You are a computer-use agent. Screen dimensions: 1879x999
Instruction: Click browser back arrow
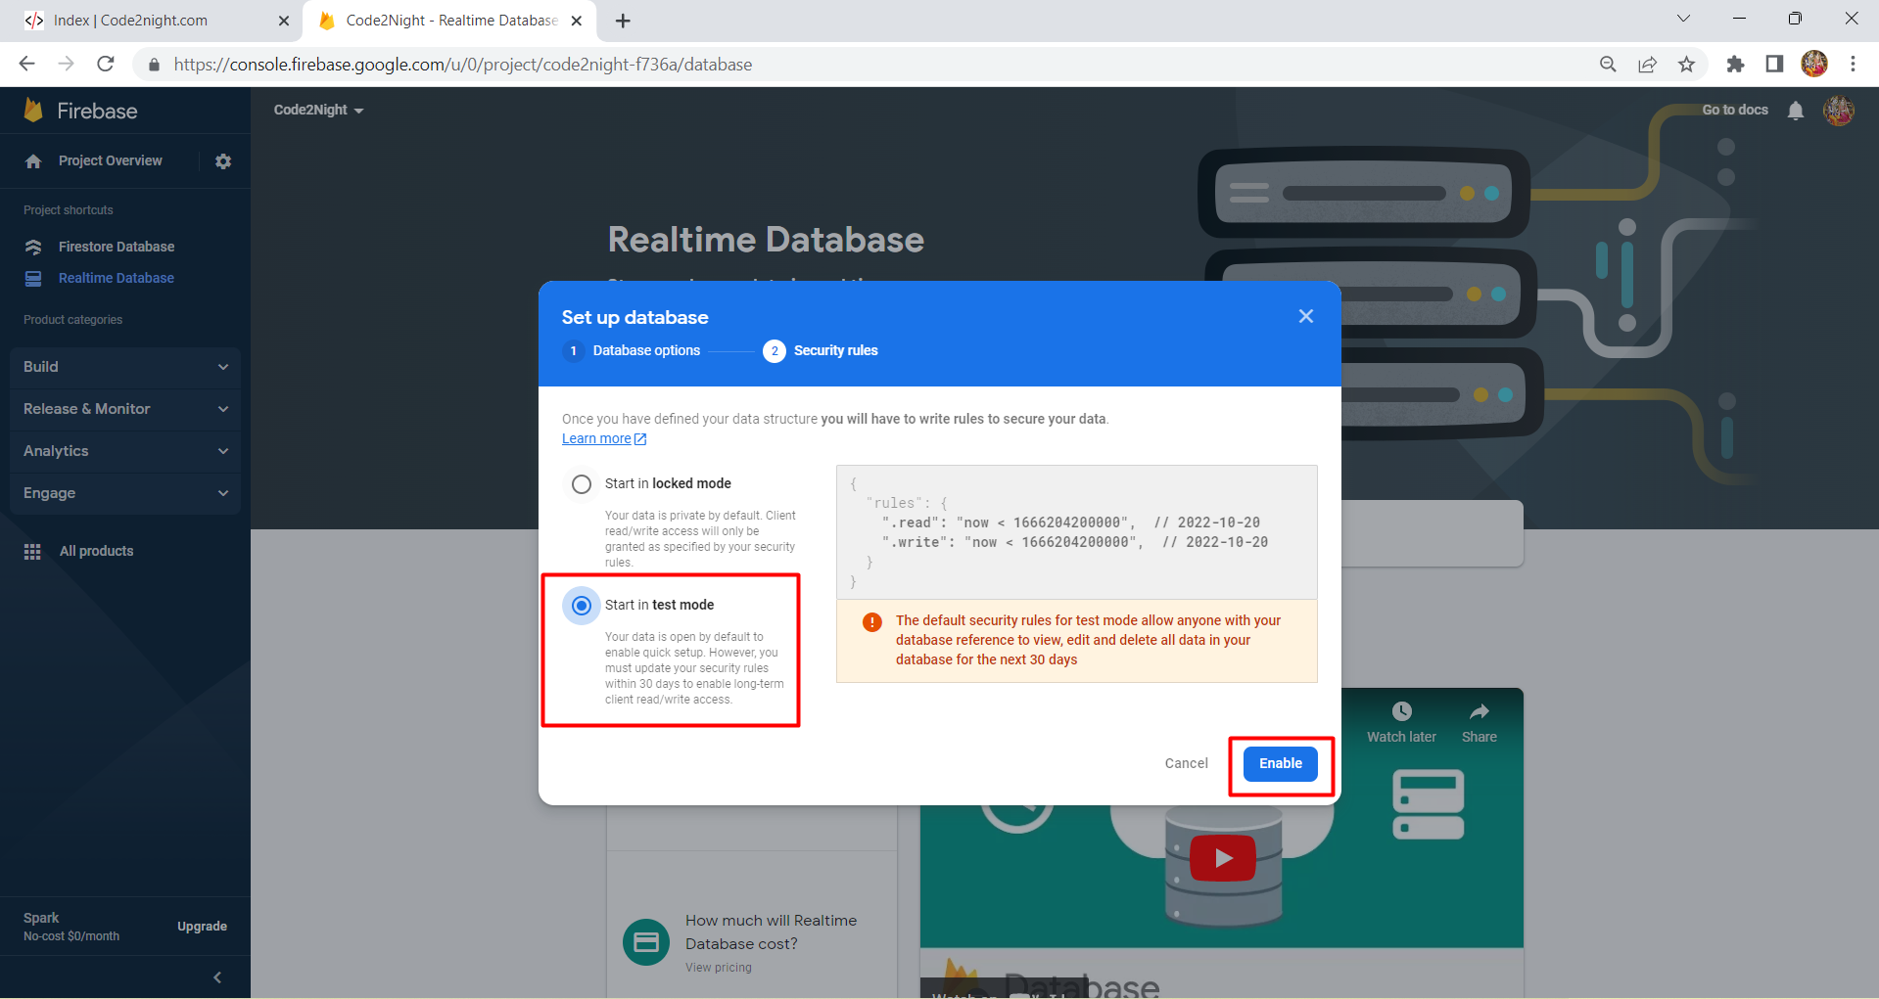(x=26, y=64)
